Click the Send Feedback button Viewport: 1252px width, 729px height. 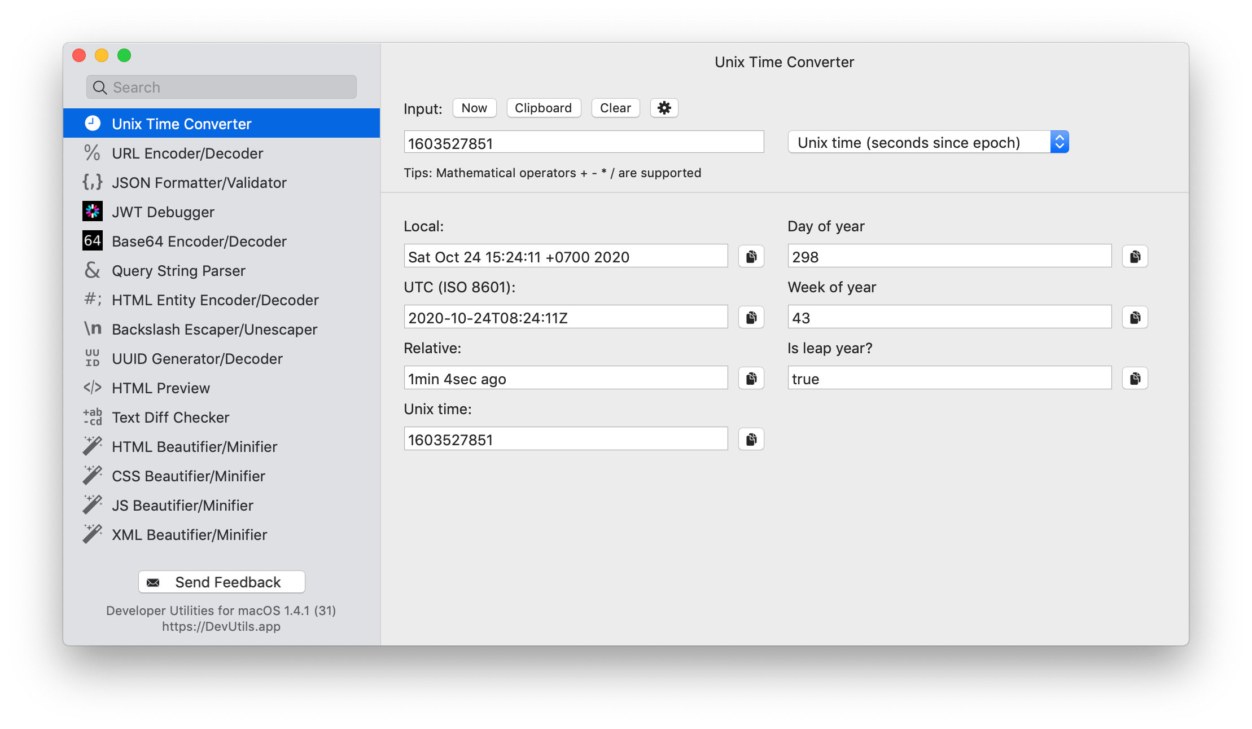point(221,582)
